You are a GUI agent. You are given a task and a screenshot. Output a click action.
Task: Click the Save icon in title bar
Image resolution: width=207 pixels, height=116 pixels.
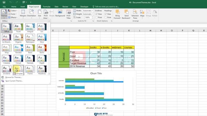4,2
